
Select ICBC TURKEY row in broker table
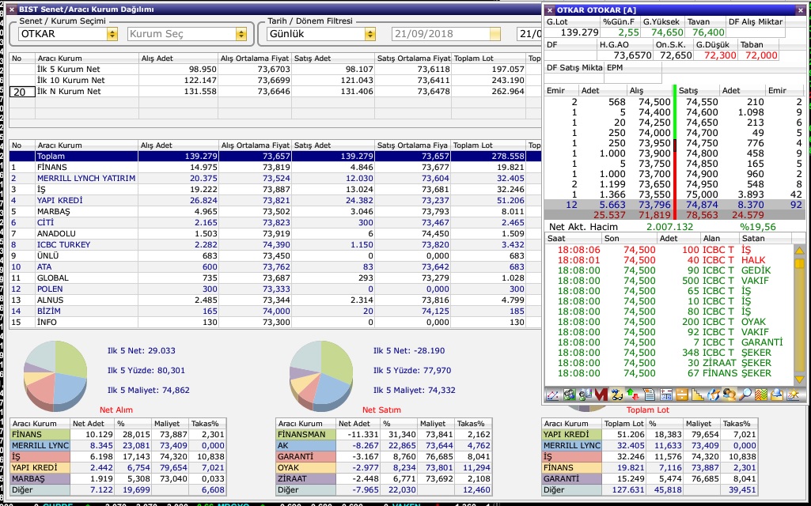point(275,244)
